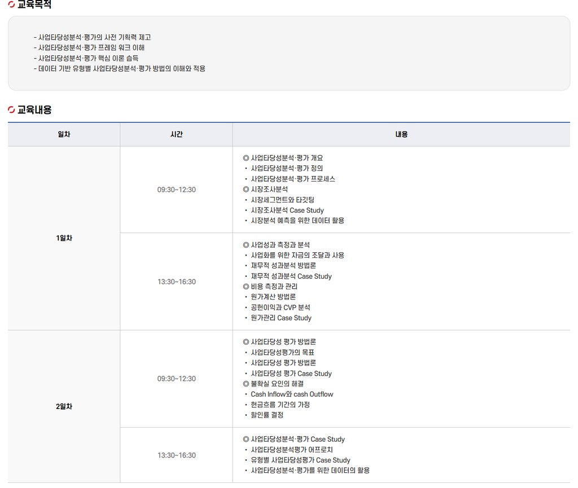Select the 교육목적 section heading

click(34, 5)
